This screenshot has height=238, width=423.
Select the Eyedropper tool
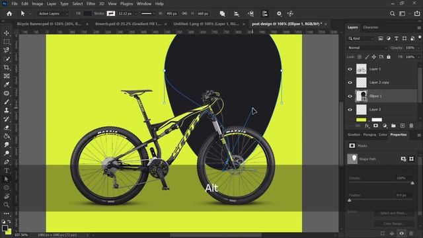(7, 85)
